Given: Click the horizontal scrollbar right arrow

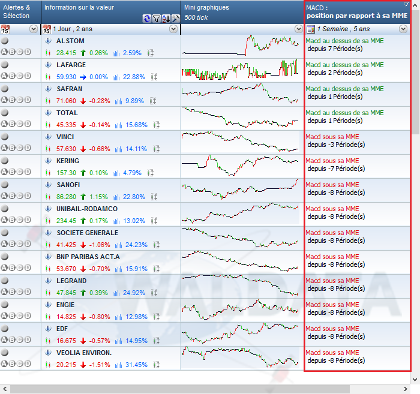Looking at the screenshot, I should pos(405,389).
